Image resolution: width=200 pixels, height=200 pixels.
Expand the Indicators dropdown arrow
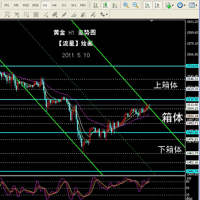coord(173,5)
